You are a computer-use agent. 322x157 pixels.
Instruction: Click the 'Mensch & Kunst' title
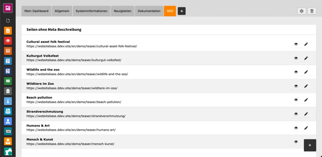[x=40, y=139]
